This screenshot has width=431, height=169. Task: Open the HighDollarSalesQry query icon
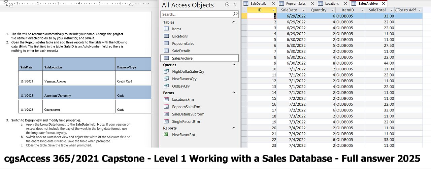(x=166, y=72)
